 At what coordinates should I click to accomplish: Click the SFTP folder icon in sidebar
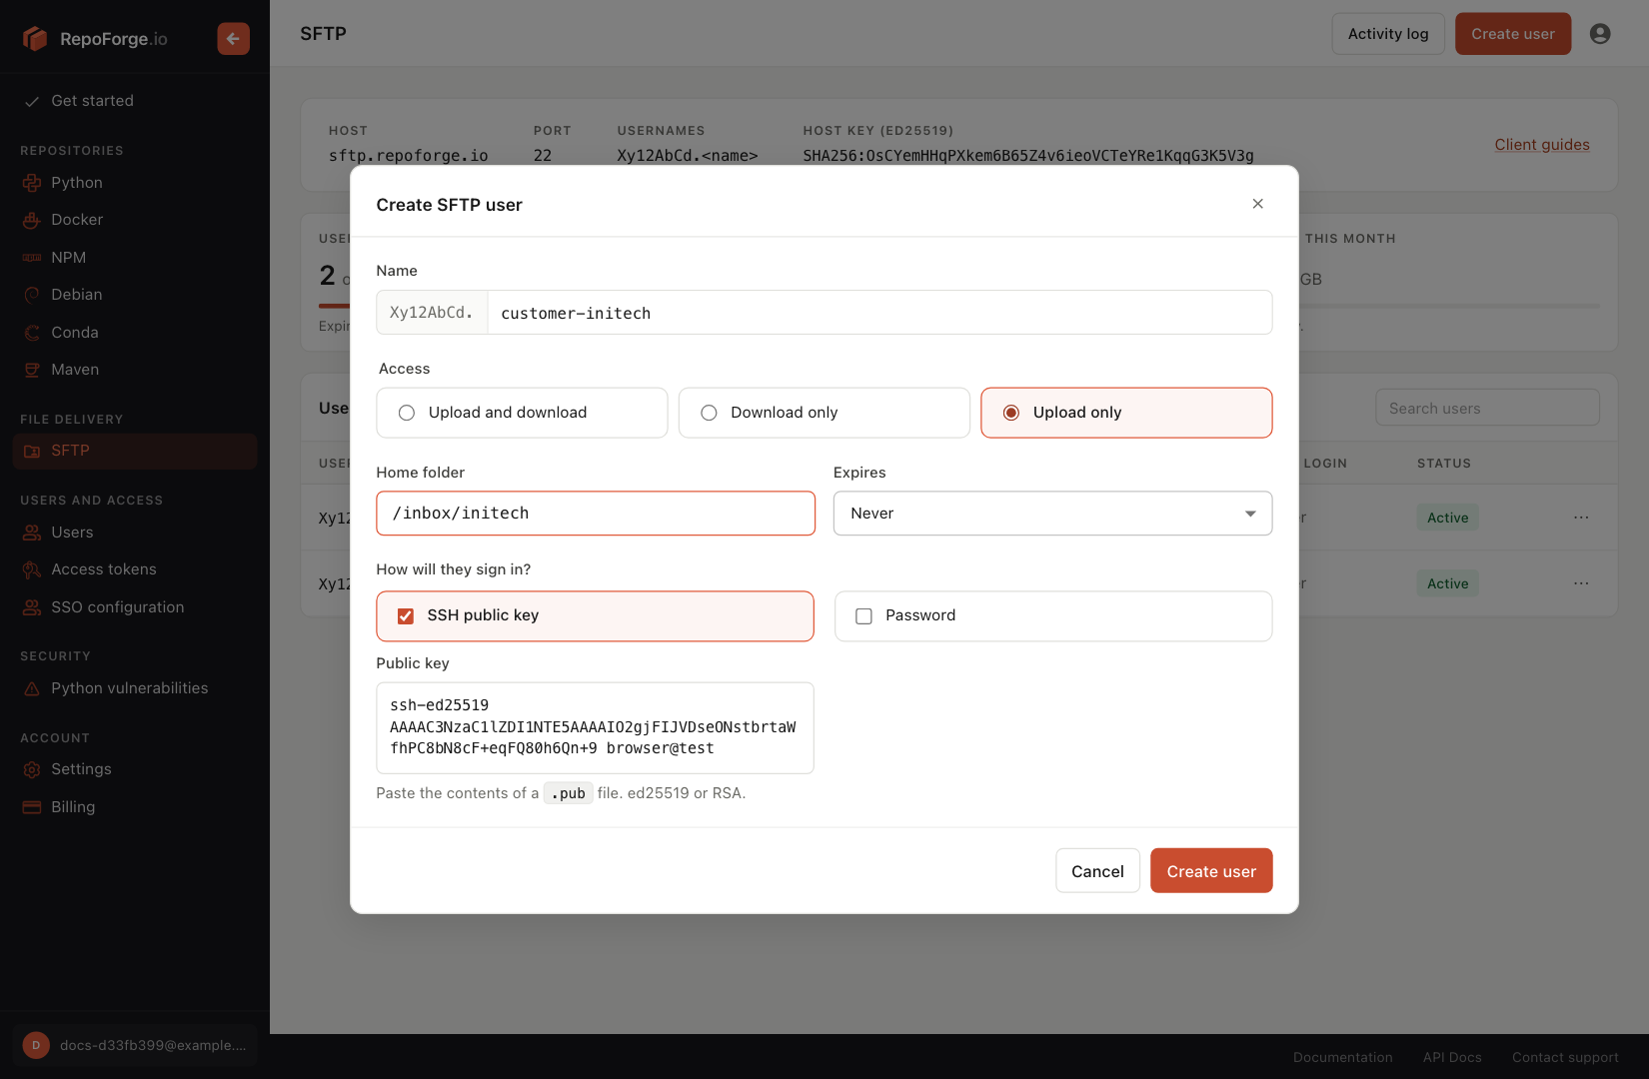32,451
